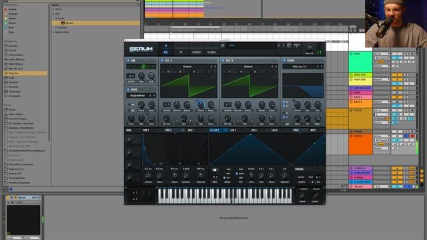This screenshot has height=240, width=427.
Task: Select next filter type arrow
Action: coord(322,67)
